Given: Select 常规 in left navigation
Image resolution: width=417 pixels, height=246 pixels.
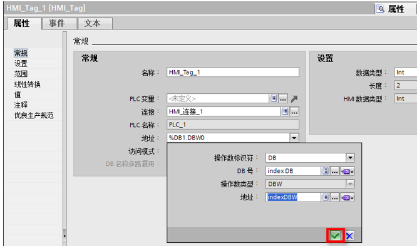Looking at the screenshot, I should click(x=21, y=53).
